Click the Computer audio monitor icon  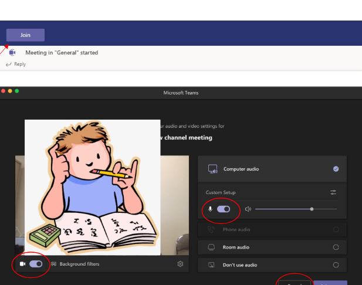[212, 169]
